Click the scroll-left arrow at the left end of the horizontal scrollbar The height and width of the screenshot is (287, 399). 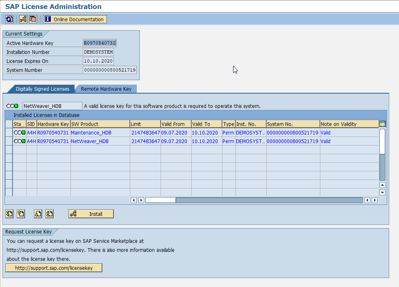pos(134,200)
